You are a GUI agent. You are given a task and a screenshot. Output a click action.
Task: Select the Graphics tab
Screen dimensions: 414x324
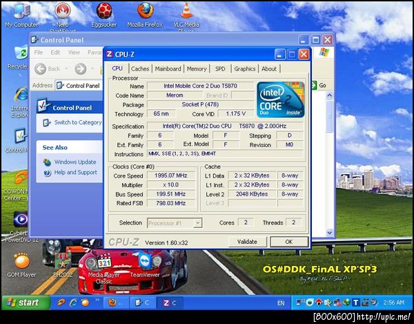click(x=244, y=69)
